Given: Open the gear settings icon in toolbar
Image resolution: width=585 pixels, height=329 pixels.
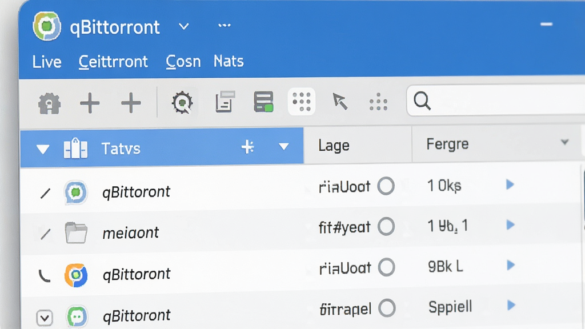Looking at the screenshot, I should [182, 102].
